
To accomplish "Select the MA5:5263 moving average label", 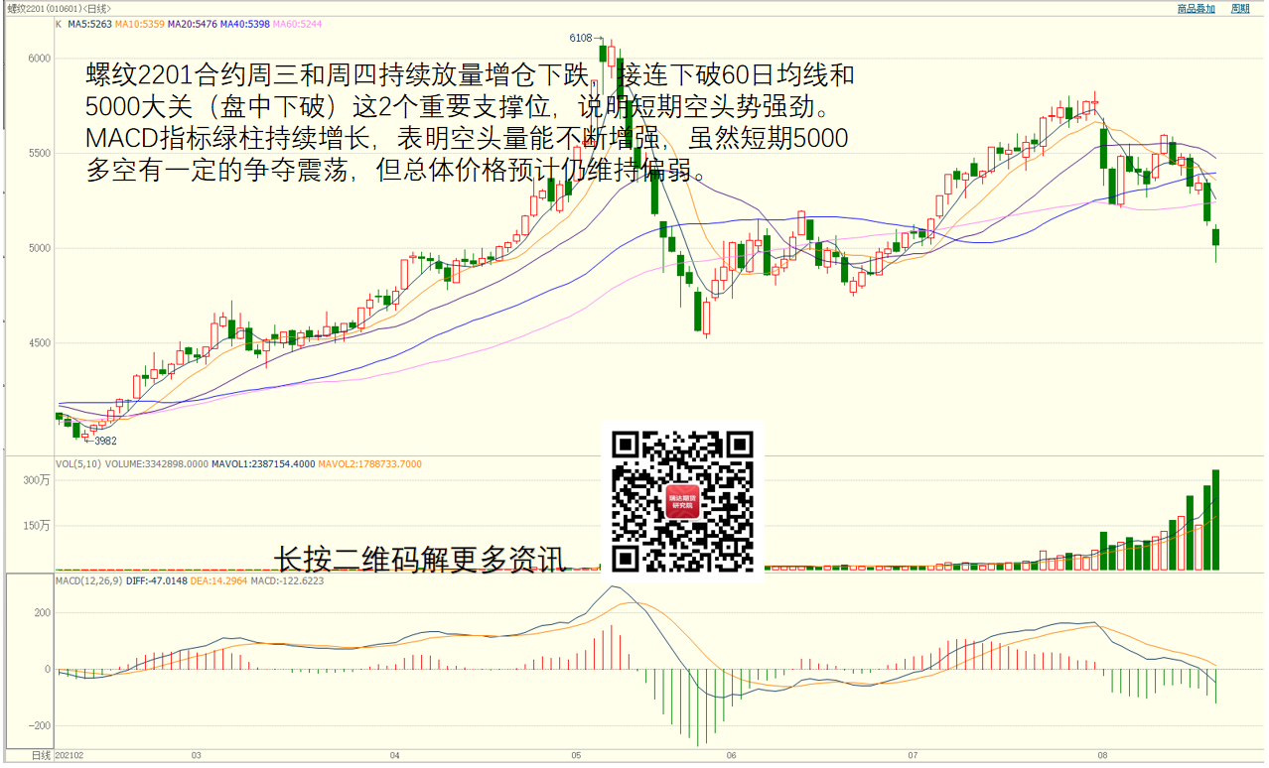I will point(87,24).
